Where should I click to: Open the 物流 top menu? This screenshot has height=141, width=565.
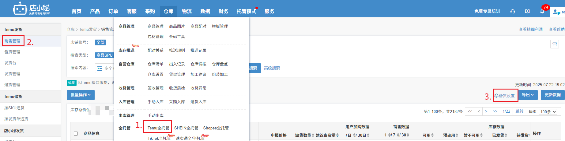187,11
